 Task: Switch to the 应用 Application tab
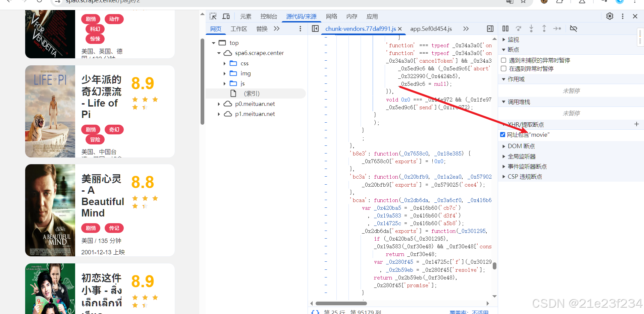372,16
